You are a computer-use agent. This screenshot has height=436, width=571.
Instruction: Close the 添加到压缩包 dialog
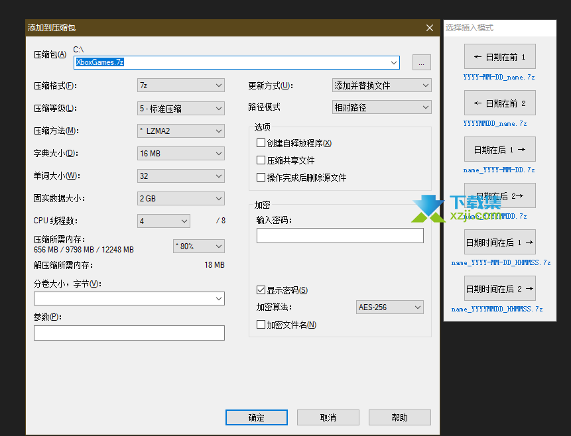[x=430, y=28]
